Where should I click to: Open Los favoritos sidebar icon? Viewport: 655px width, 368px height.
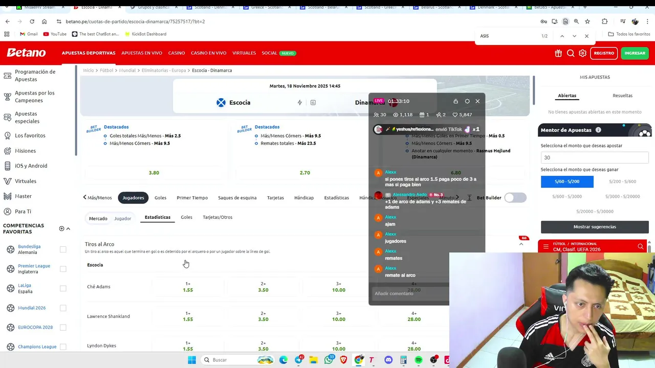point(8,135)
